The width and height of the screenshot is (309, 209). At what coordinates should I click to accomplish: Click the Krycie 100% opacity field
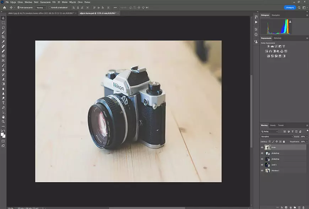coord(303,136)
